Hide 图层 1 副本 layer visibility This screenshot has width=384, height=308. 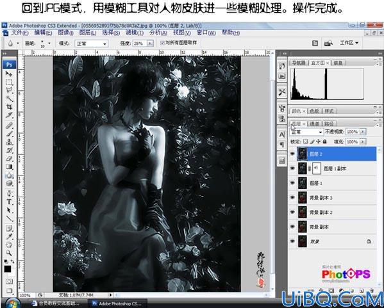(292, 168)
